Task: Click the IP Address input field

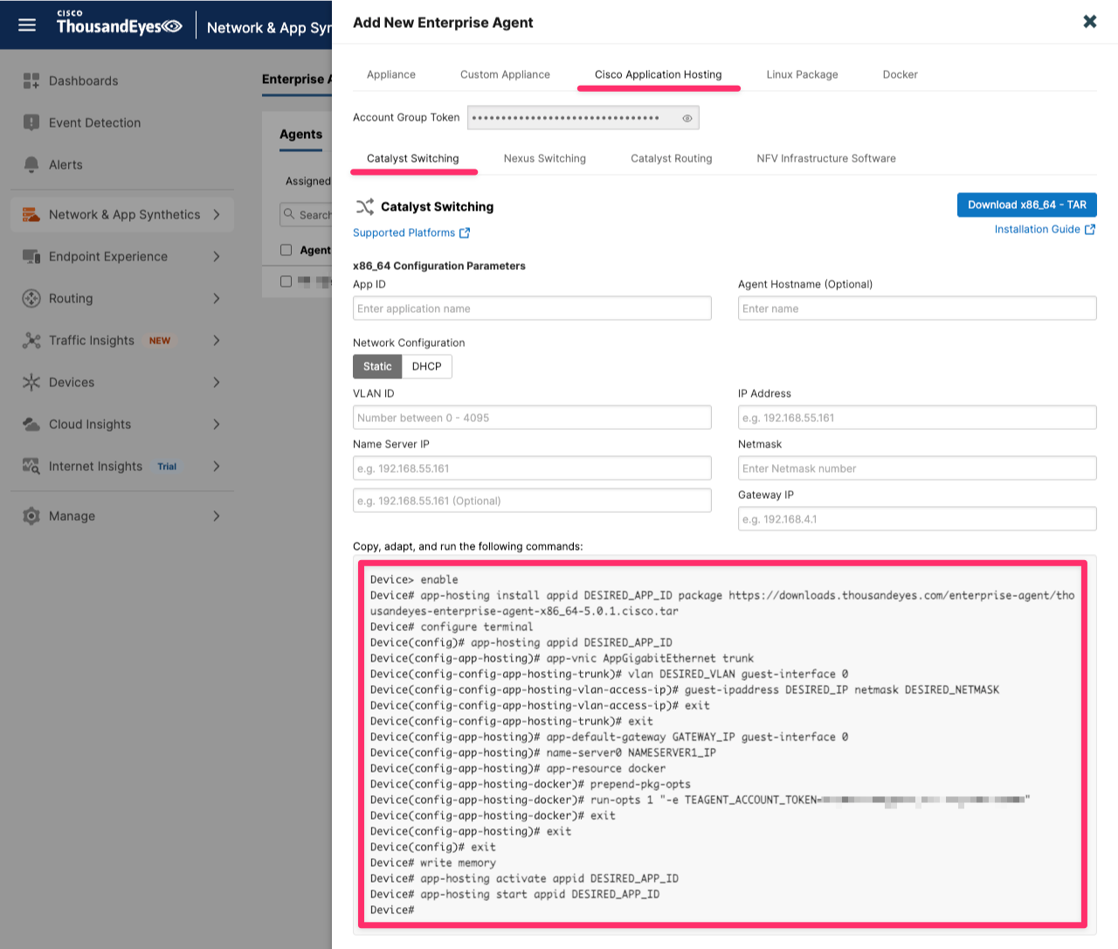Action: (x=917, y=418)
